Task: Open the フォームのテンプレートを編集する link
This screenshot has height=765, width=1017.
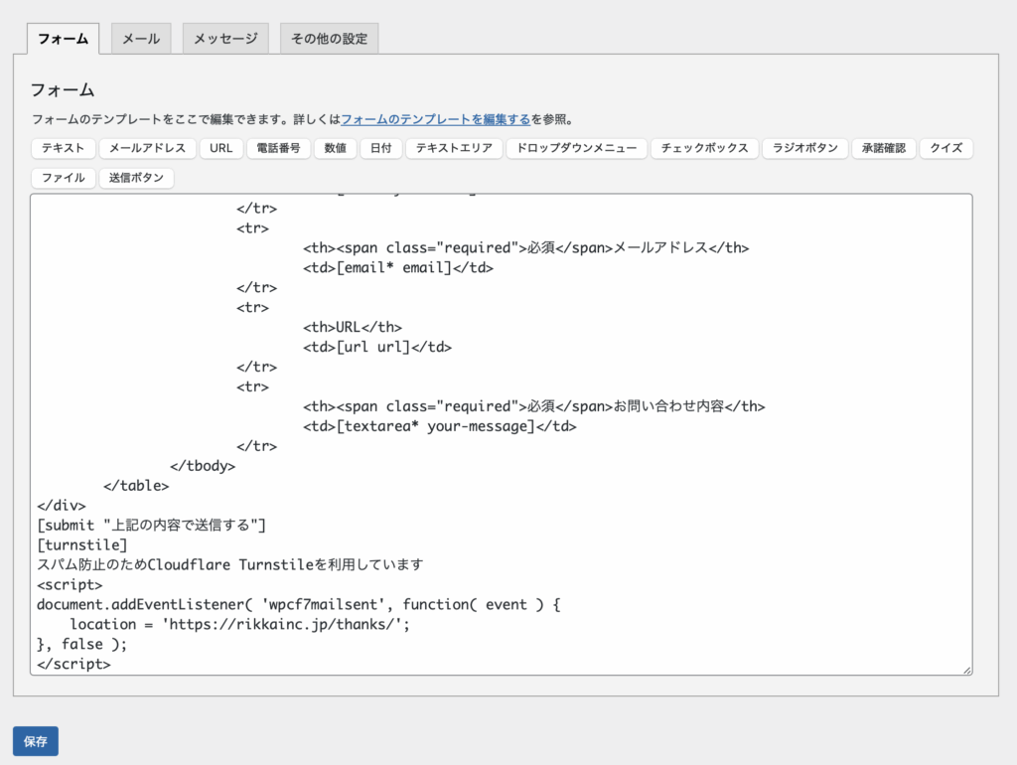Action: point(435,119)
